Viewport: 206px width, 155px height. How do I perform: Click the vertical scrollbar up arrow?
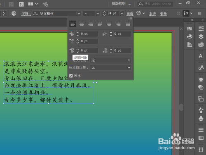(181, 29)
